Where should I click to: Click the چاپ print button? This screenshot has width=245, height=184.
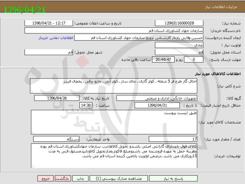[80, 179]
